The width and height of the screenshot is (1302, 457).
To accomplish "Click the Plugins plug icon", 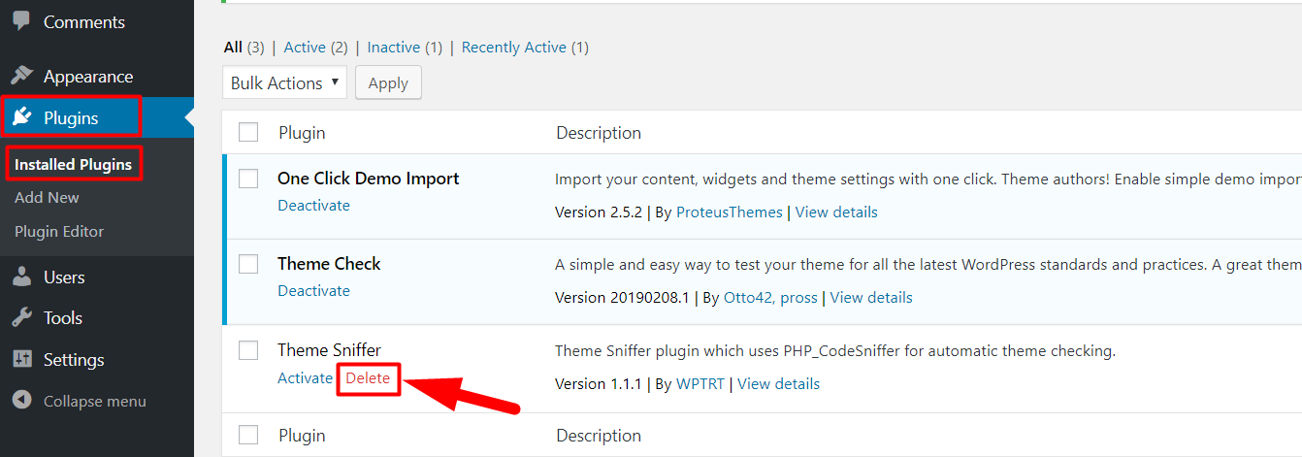I will pos(21,118).
